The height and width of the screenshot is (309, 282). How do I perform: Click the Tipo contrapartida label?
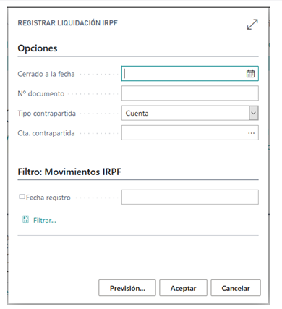pyautogui.click(x=47, y=114)
